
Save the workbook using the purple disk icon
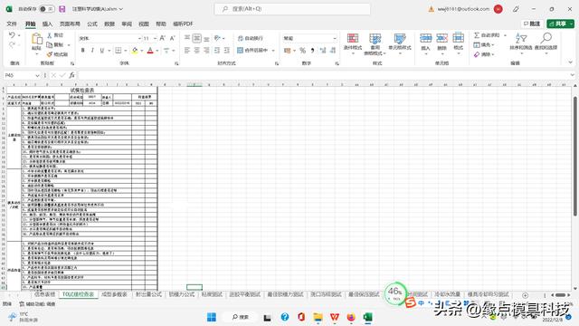(62, 9)
